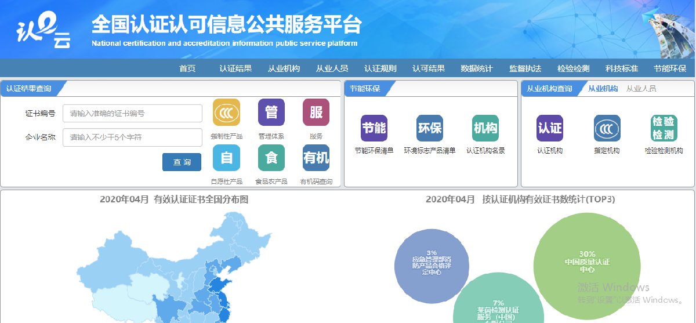Viewport: 696px width, 323px height.
Task: Click the green 食品农产品 icon
Action: (271, 158)
